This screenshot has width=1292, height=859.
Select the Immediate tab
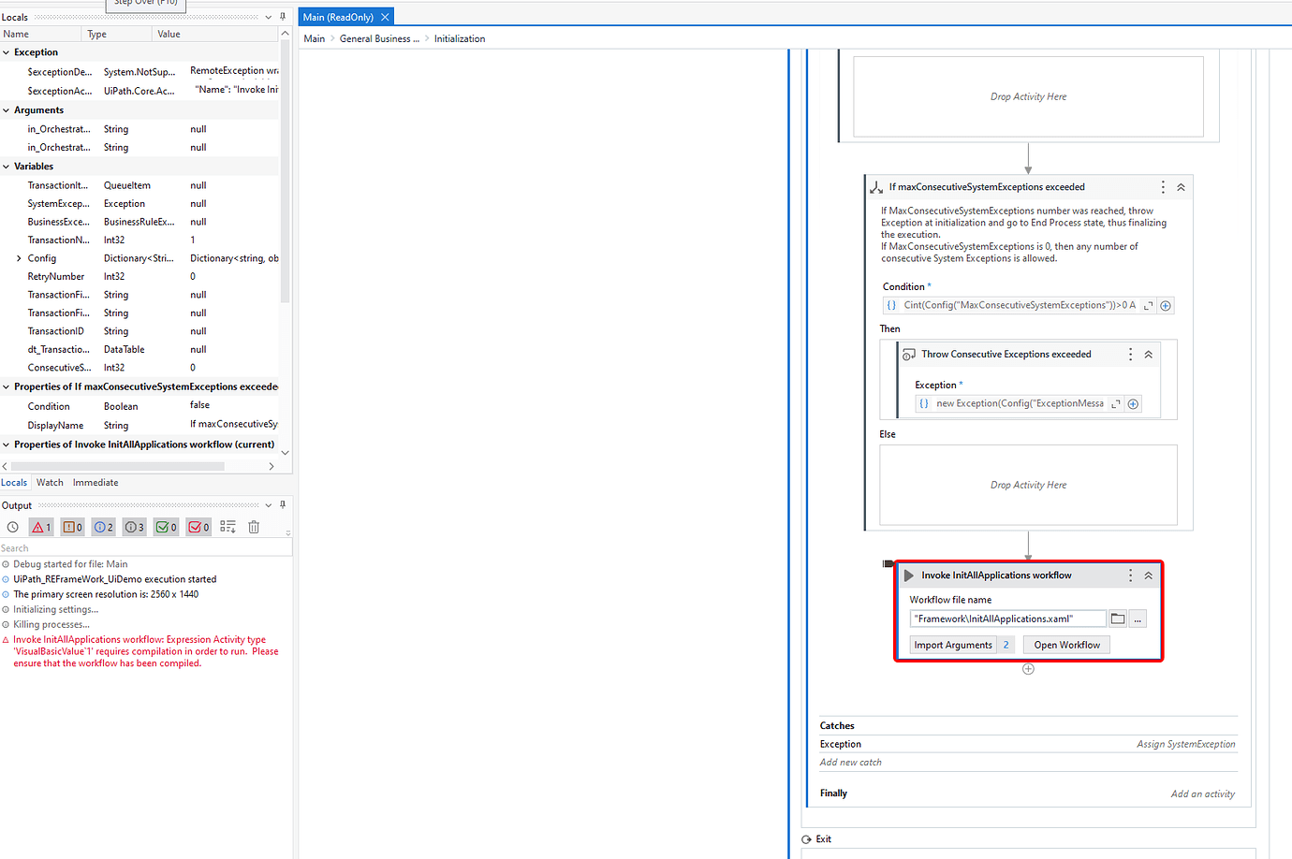coord(95,482)
